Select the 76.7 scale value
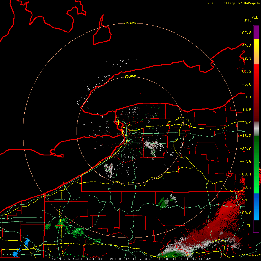261x261 pixels. [x=247, y=58]
